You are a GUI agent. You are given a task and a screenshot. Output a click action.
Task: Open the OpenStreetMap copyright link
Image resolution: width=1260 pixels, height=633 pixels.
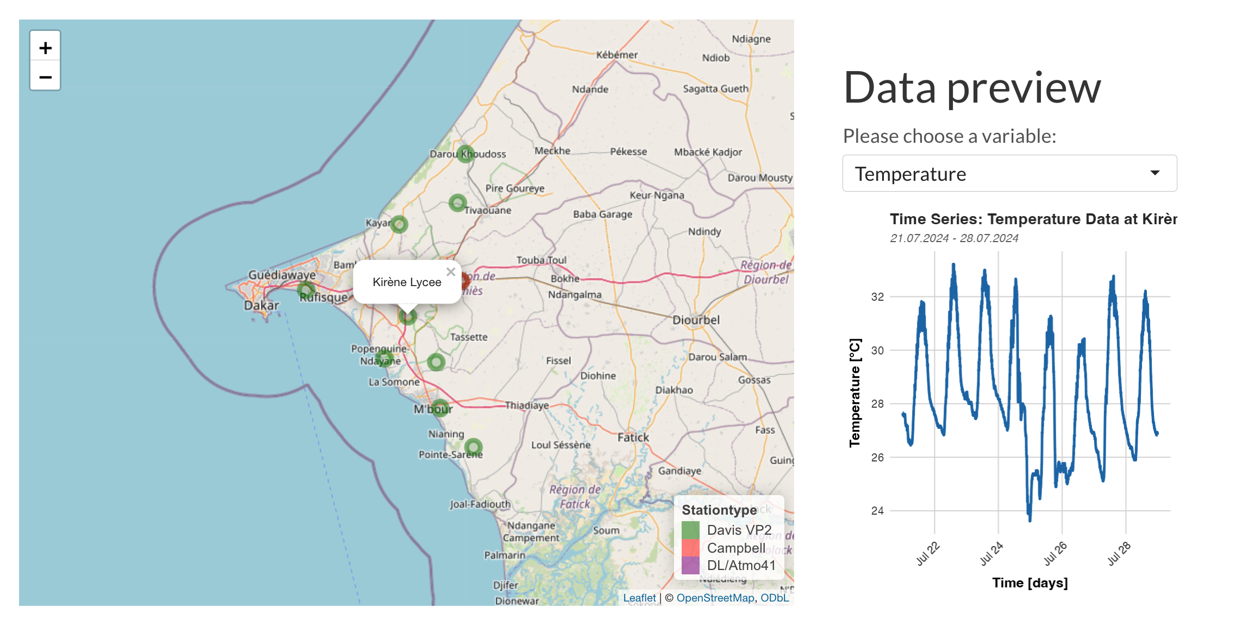[715, 598]
